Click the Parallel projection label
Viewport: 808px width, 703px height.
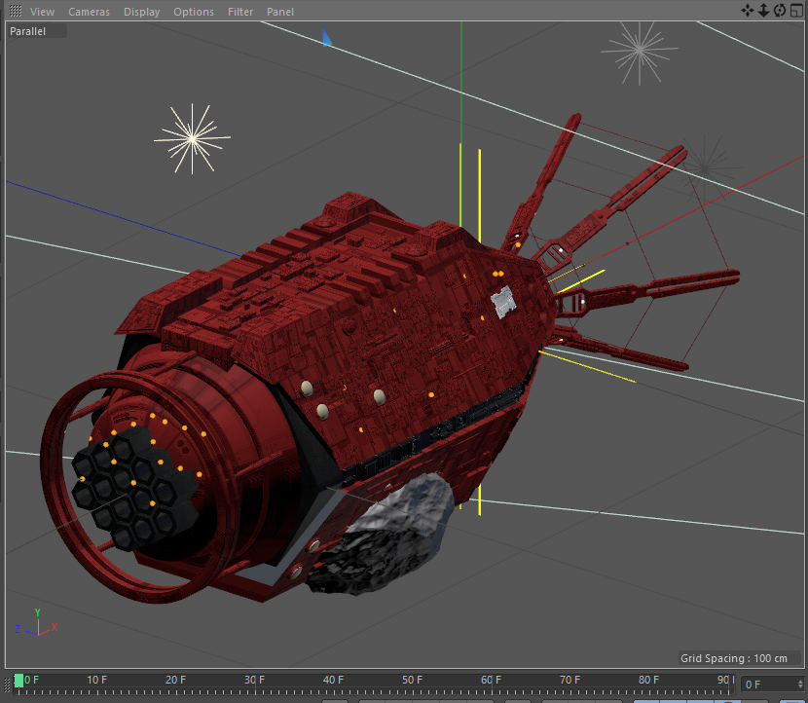(x=28, y=31)
